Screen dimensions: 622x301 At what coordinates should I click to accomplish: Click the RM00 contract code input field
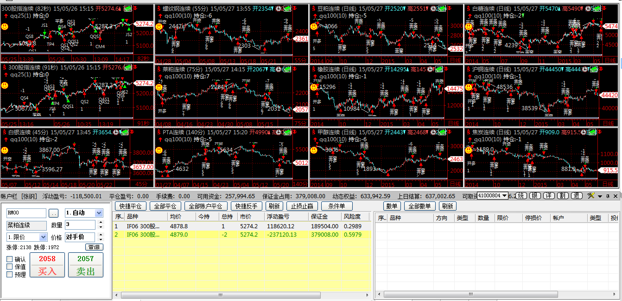coord(26,213)
